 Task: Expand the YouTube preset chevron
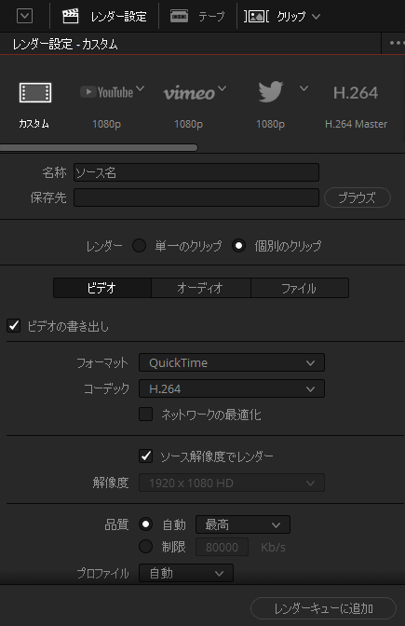[x=140, y=88]
